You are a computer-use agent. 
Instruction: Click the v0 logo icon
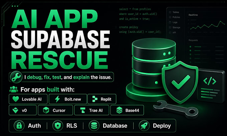tap(15, 110)
